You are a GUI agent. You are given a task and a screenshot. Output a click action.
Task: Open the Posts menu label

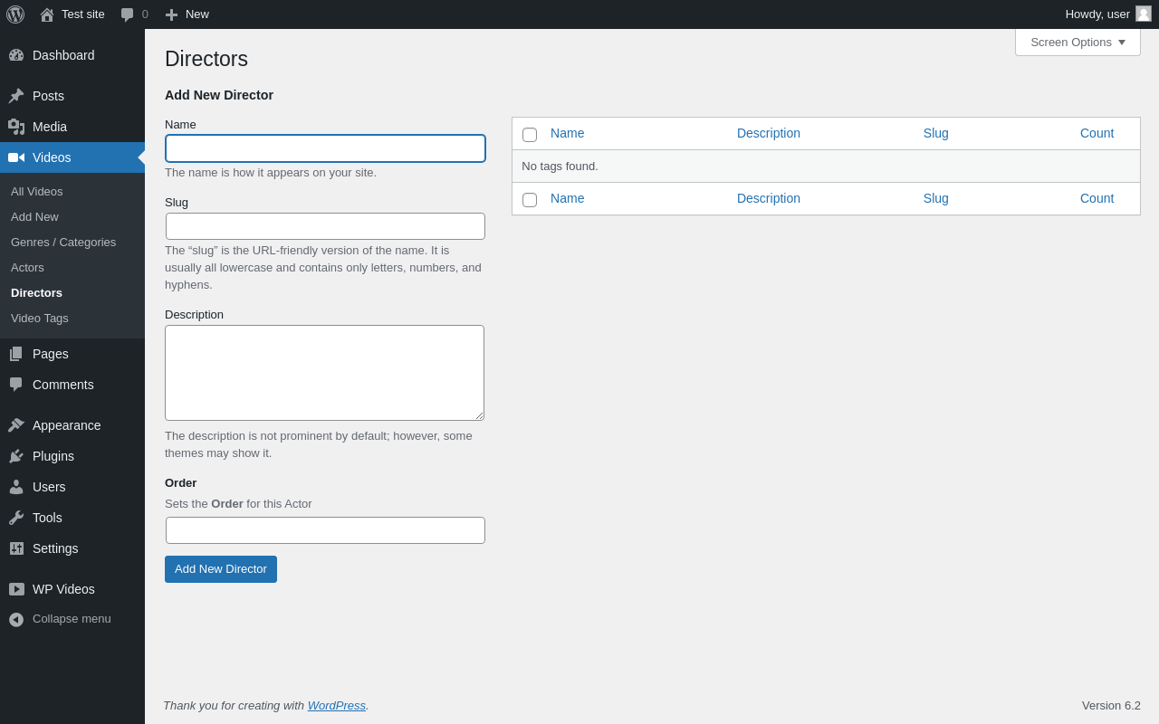48,96
